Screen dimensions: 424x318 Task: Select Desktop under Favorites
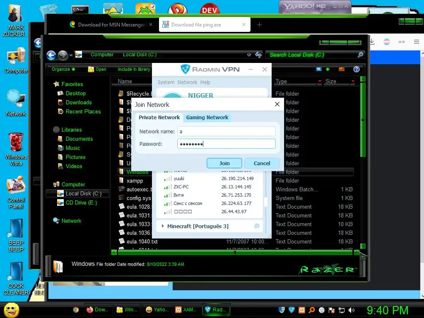[75, 93]
